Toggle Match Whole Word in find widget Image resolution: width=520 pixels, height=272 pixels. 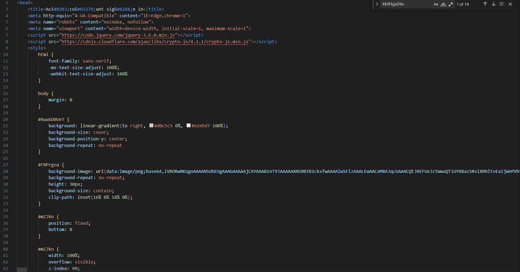click(x=443, y=4)
